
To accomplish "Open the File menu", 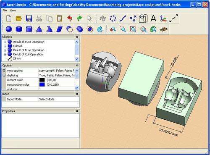I will pos(5,11).
